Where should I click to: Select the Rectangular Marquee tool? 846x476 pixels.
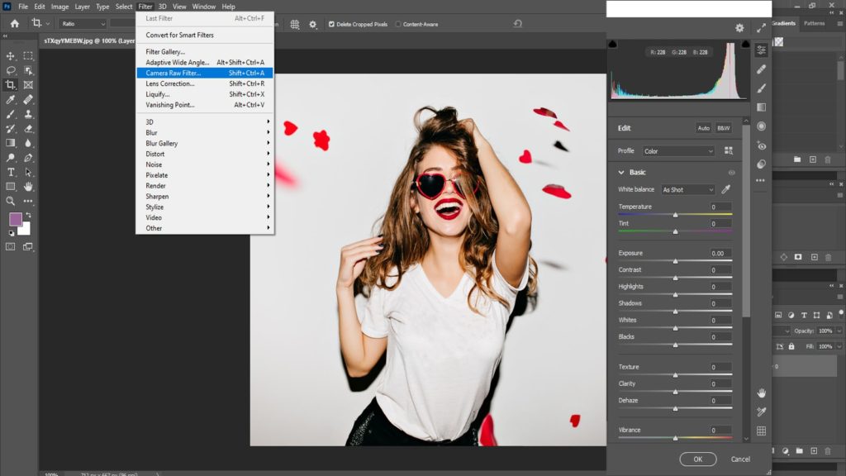click(28, 55)
